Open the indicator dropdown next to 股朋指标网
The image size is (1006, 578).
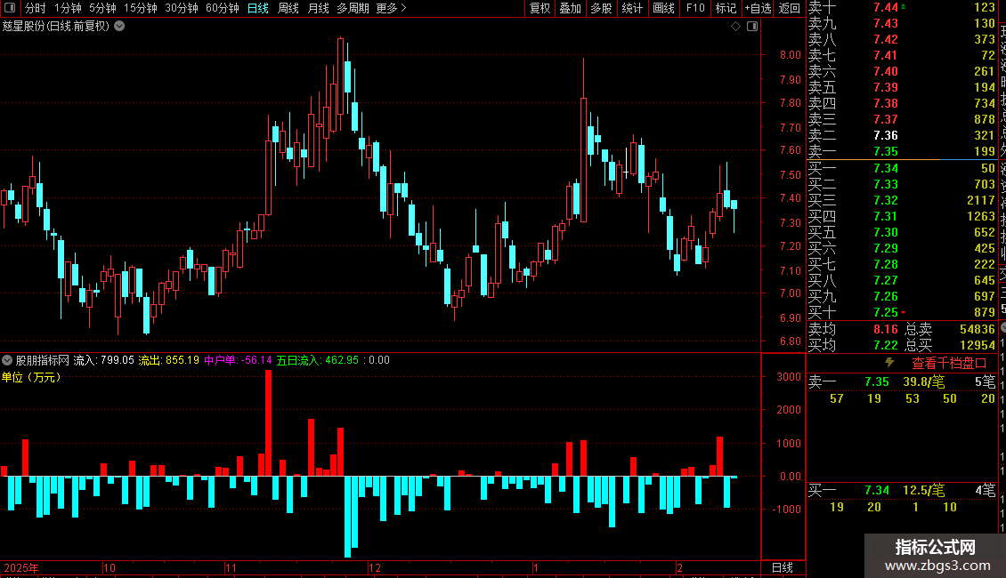tap(7, 360)
